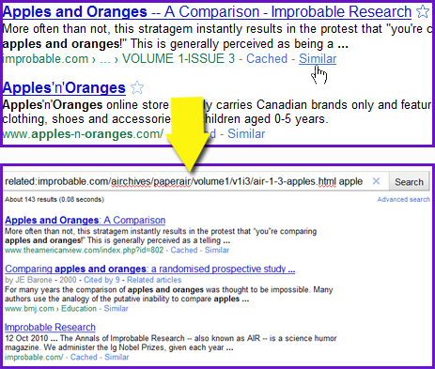435x369 pixels.
Task: Click the Similar link under the improbable.com VOLUME 1-ISSUE 3 result
Action: [318, 58]
